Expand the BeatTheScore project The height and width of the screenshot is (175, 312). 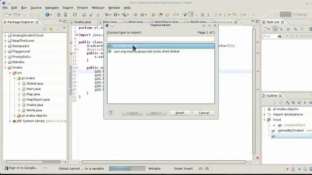point(5,41)
